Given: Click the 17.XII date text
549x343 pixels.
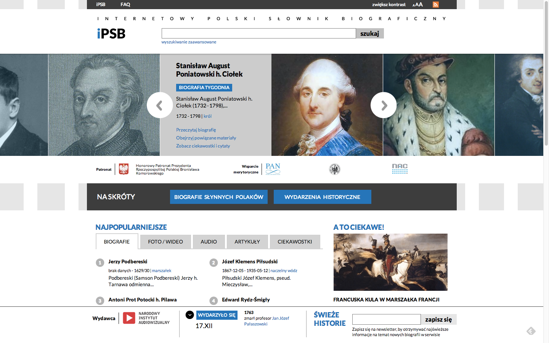Looking at the screenshot, I should 204,326.
